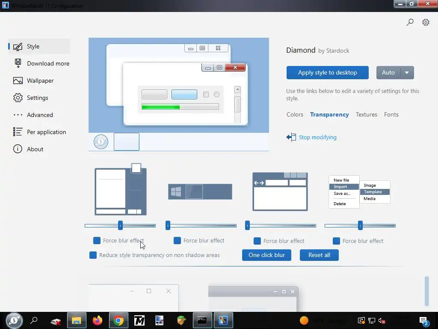Image resolution: width=438 pixels, height=329 pixels.
Task: Toggle Force blur effect for menus
Action: pos(336,241)
